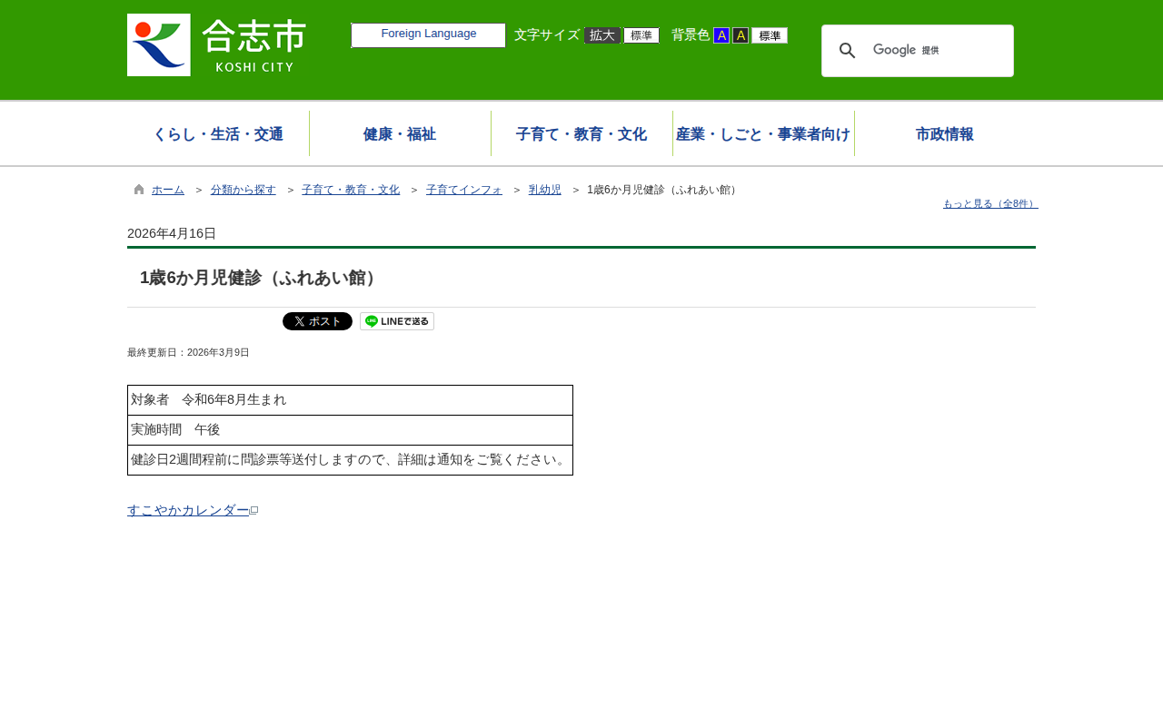Open 健康・福祉 menu
Viewport: 1163px width, 726px height.
[x=400, y=134]
